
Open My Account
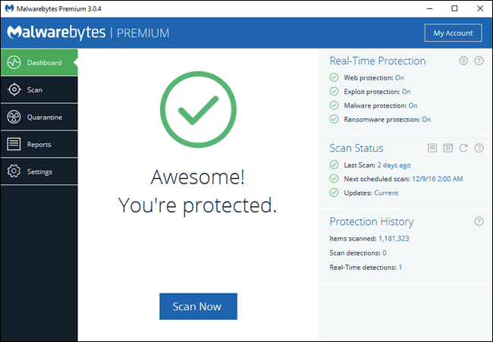pos(453,33)
